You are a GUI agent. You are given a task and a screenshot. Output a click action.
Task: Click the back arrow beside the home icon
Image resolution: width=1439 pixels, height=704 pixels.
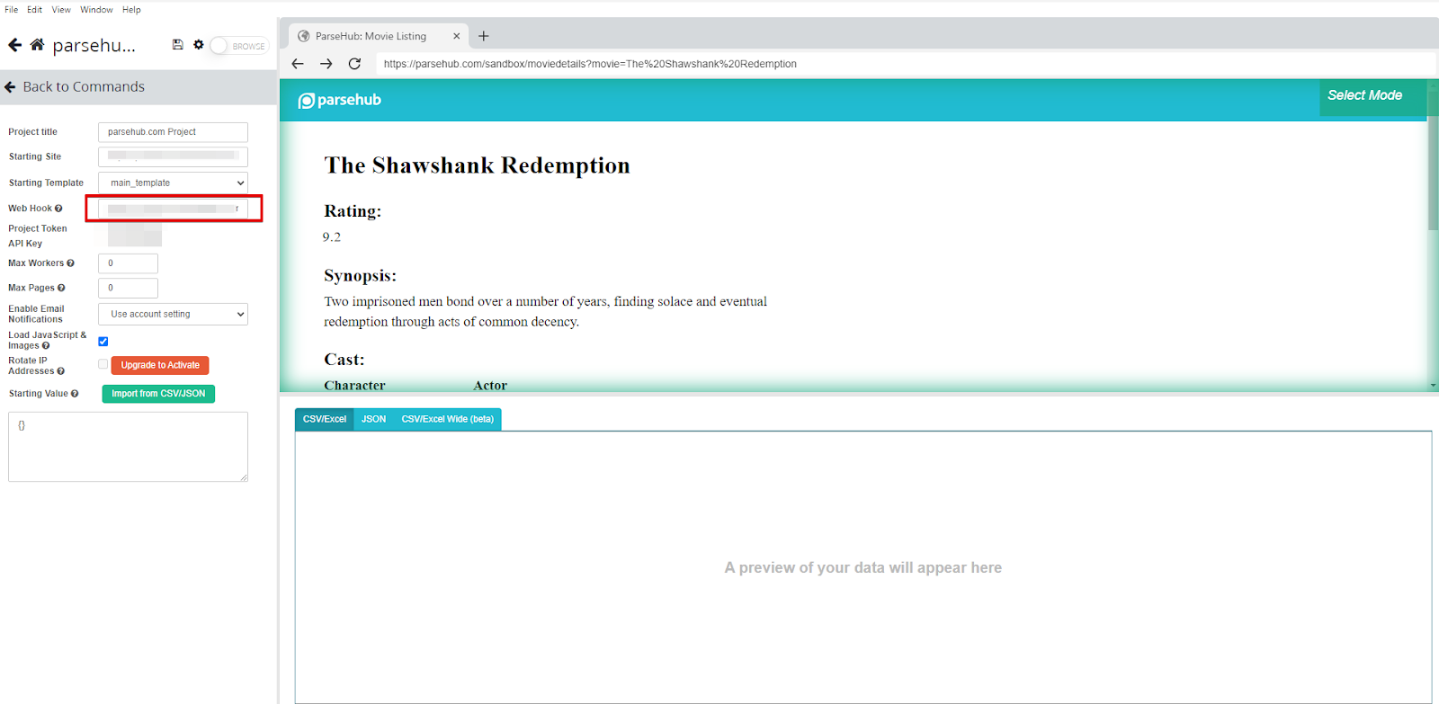(14, 45)
